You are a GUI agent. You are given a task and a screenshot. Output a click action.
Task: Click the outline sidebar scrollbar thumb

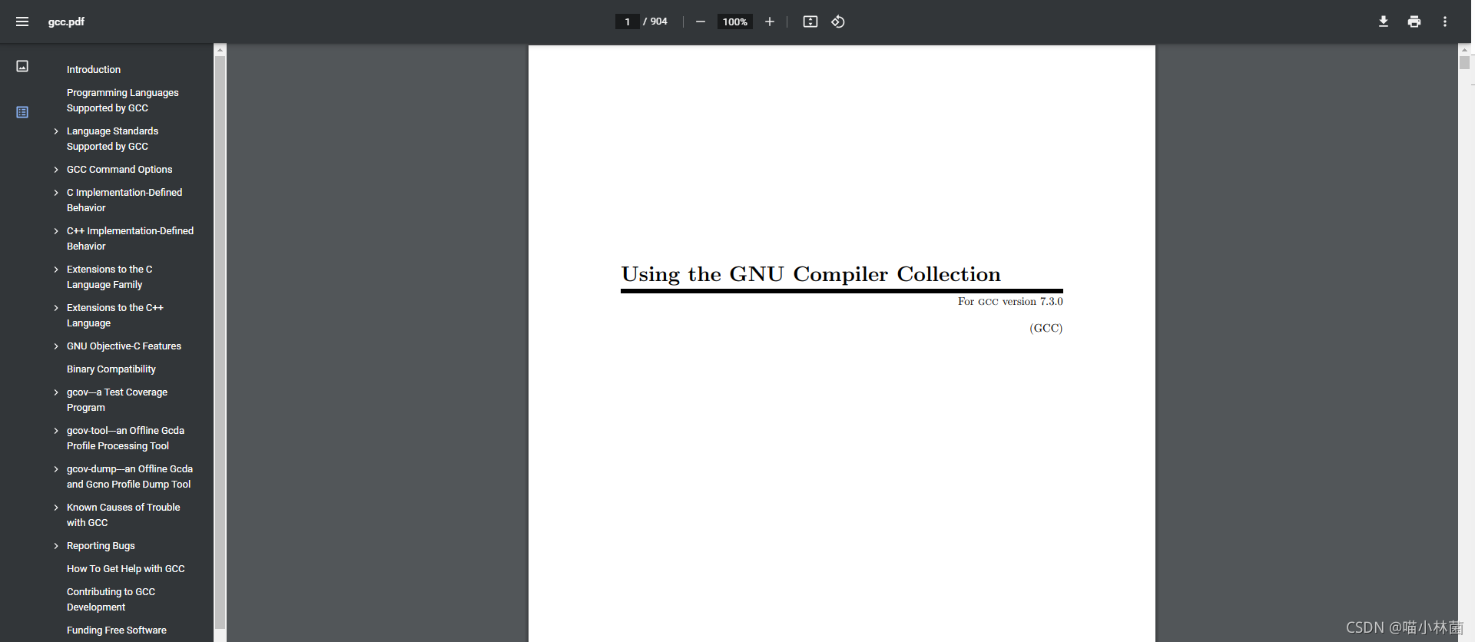[x=220, y=342]
